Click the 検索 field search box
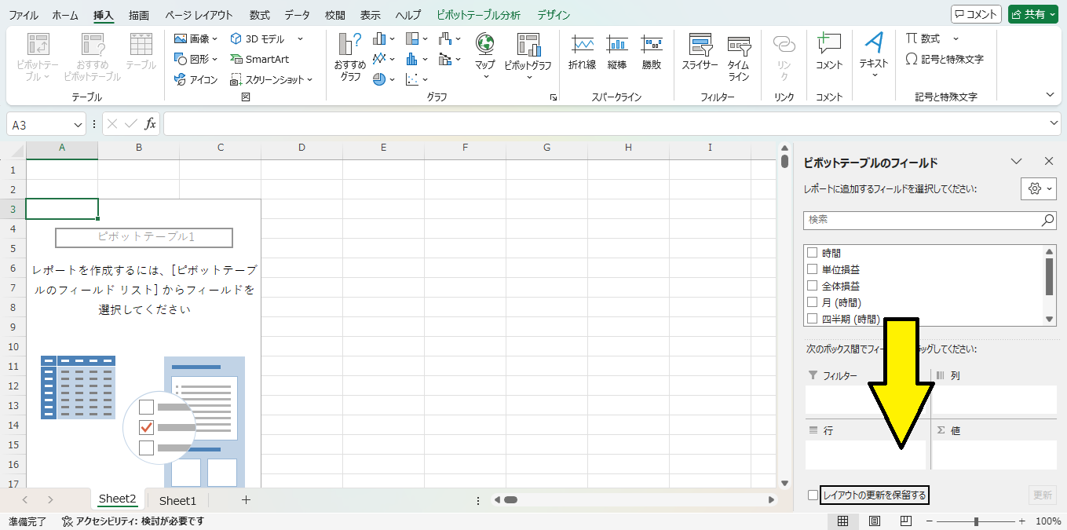The height and width of the screenshot is (530, 1067). tap(922, 221)
